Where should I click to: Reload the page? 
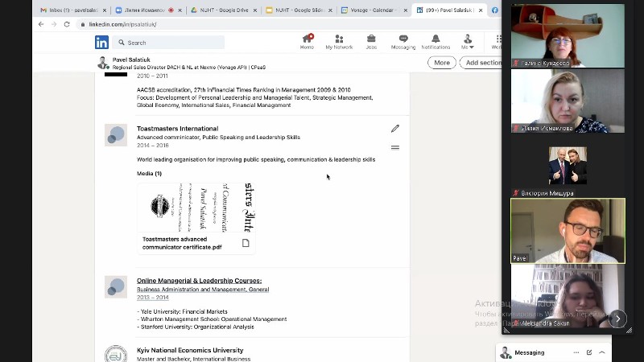tap(67, 24)
